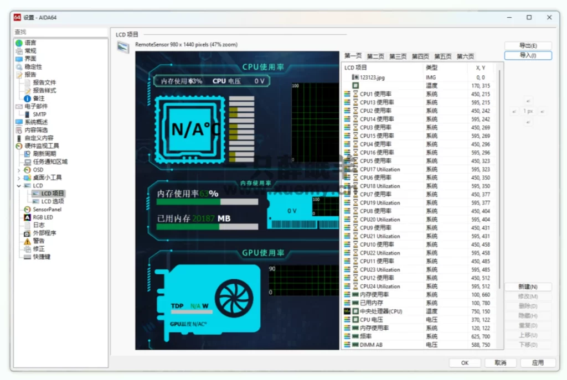Switch to the 第六页 tab
Viewport: 567px width, 380px height.
(x=465, y=56)
